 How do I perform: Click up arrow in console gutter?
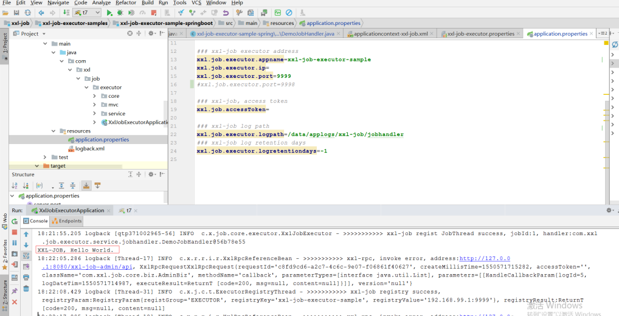coord(26,235)
